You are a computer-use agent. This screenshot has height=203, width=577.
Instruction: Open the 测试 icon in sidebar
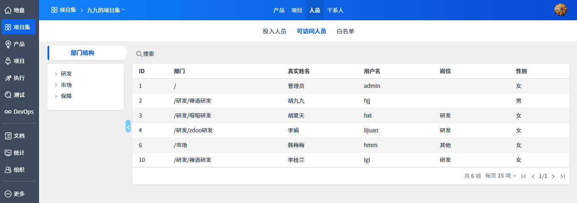click(8, 95)
